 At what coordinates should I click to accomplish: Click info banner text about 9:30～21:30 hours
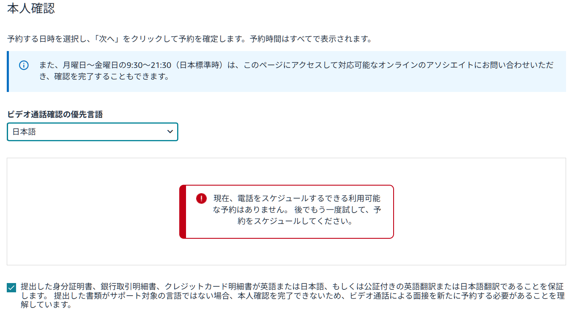(296, 65)
